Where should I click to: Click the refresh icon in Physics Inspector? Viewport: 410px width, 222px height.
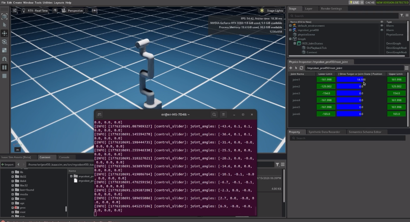[x=301, y=68]
